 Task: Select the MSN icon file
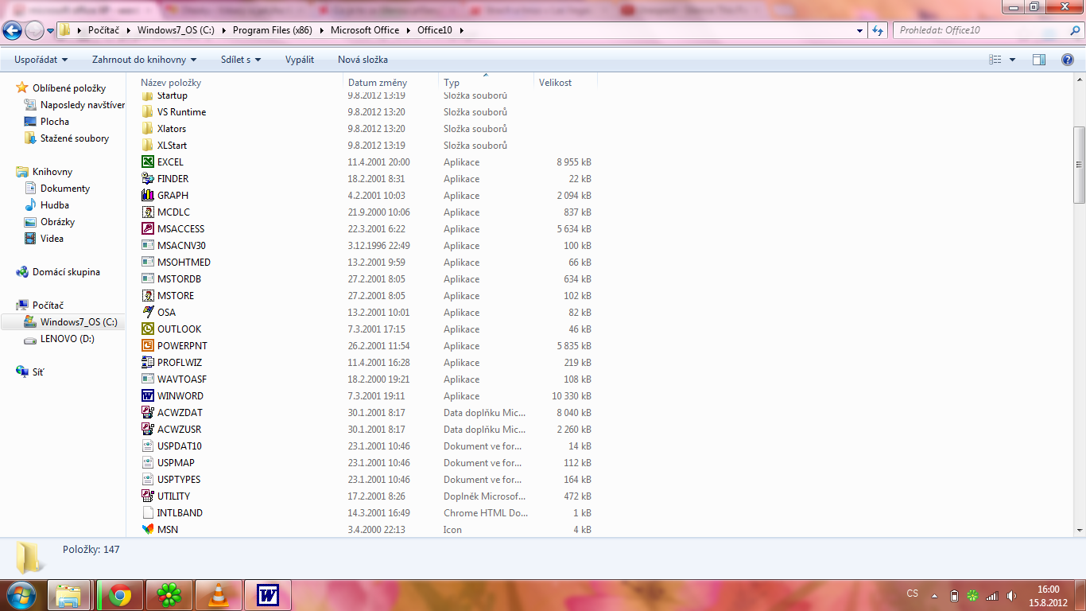point(147,530)
